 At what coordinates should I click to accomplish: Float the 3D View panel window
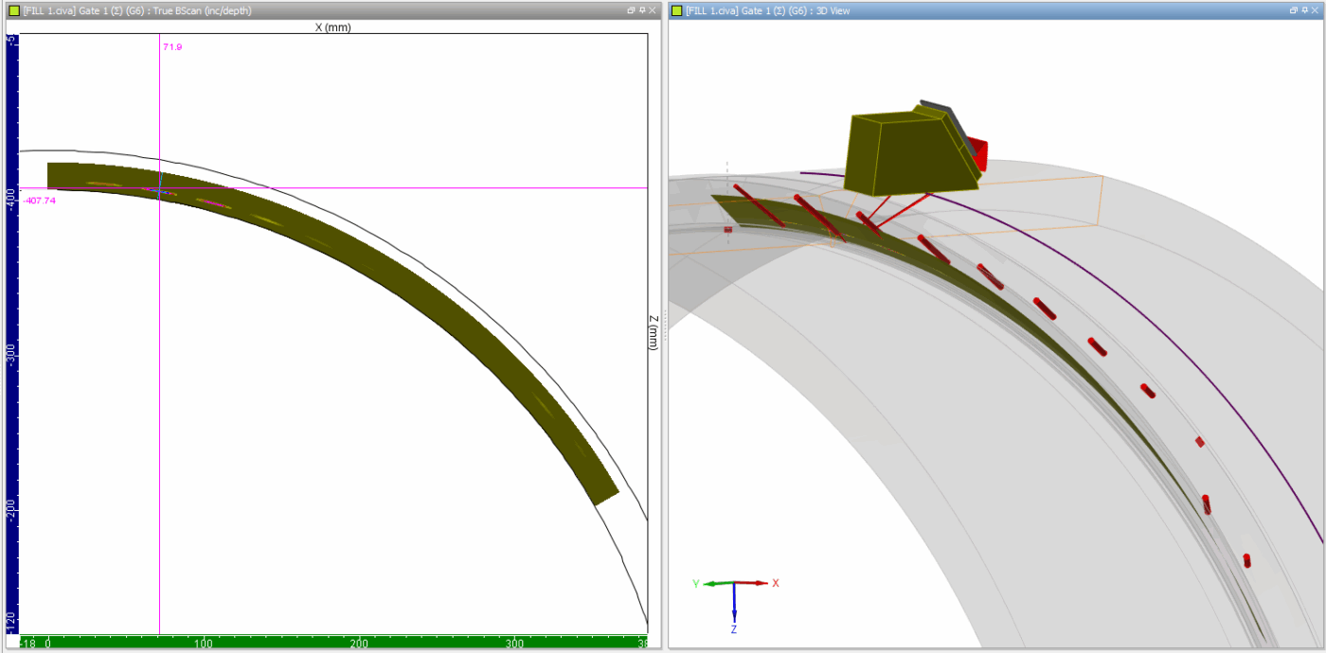tap(1294, 9)
